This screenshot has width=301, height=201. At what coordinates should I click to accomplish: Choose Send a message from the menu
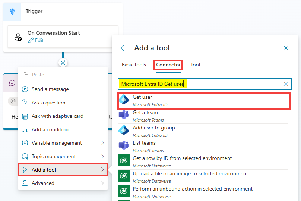[x=50, y=89]
